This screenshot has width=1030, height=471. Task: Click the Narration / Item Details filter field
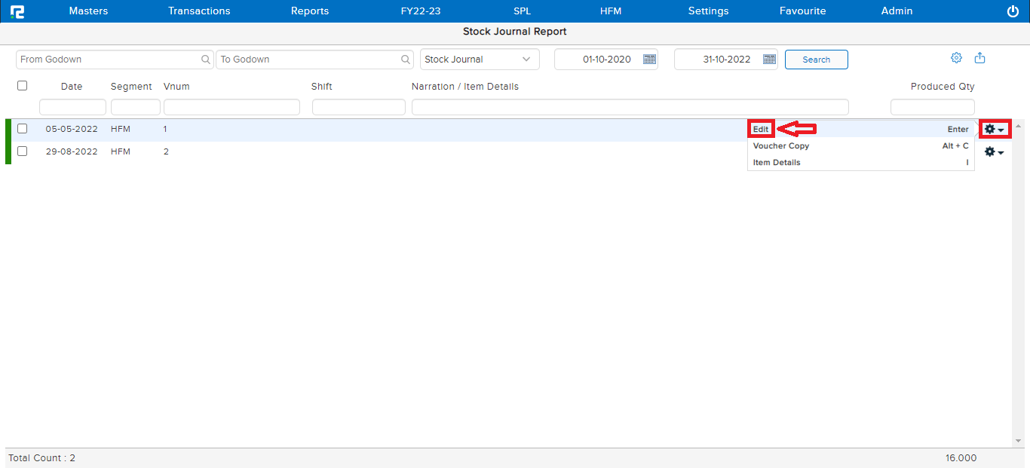coord(630,107)
